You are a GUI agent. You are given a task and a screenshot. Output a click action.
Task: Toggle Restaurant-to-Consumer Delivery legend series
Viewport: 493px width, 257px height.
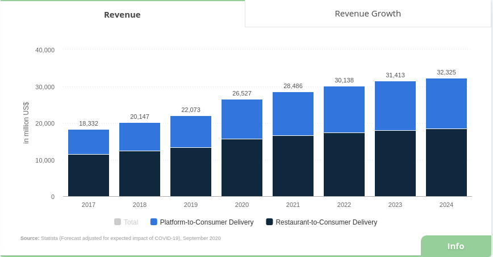click(321, 222)
